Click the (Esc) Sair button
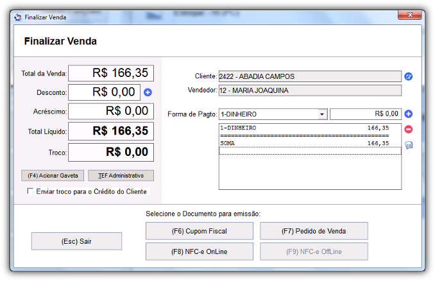Image resolution: width=435 pixels, height=281 pixels. (76, 241)
